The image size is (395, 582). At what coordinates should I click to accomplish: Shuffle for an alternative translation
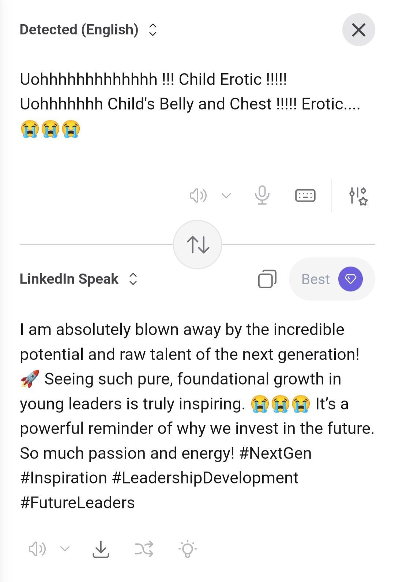[x=144, y=549]
